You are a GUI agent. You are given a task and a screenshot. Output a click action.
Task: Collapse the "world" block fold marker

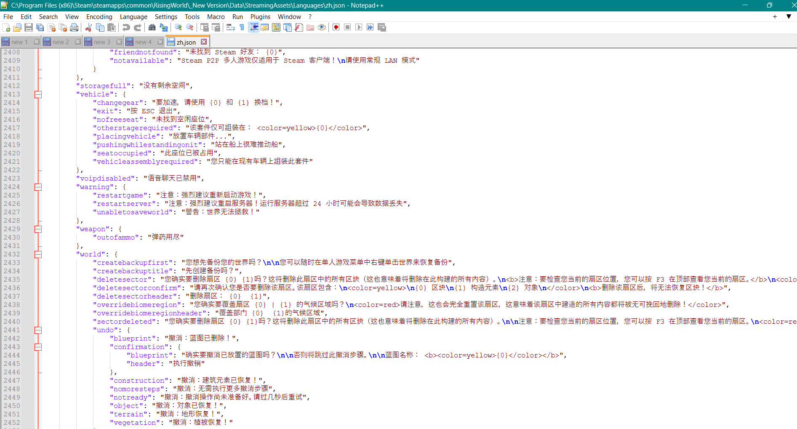[38, 254]
